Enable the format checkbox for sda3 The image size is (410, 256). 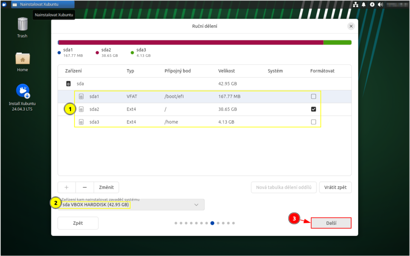(x=313, y=122)
